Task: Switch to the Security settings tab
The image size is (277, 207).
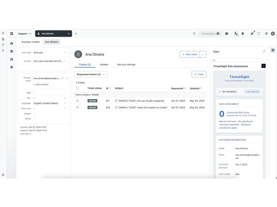Action: (126, 65)
